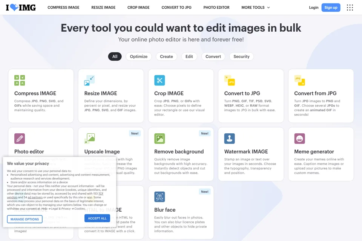Open RESIZE IMAGE in the top menu
The height and width of the screenshot is (241, 362).
coord(103,8)
